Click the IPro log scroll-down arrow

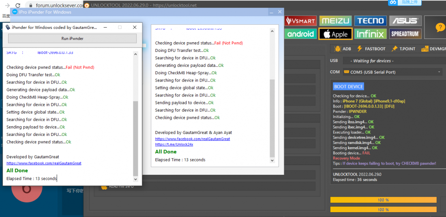click(272, 160)
